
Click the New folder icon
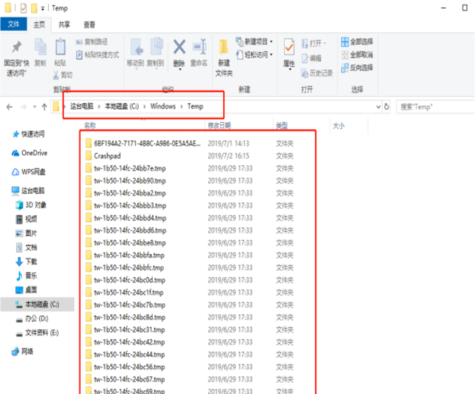224,47
